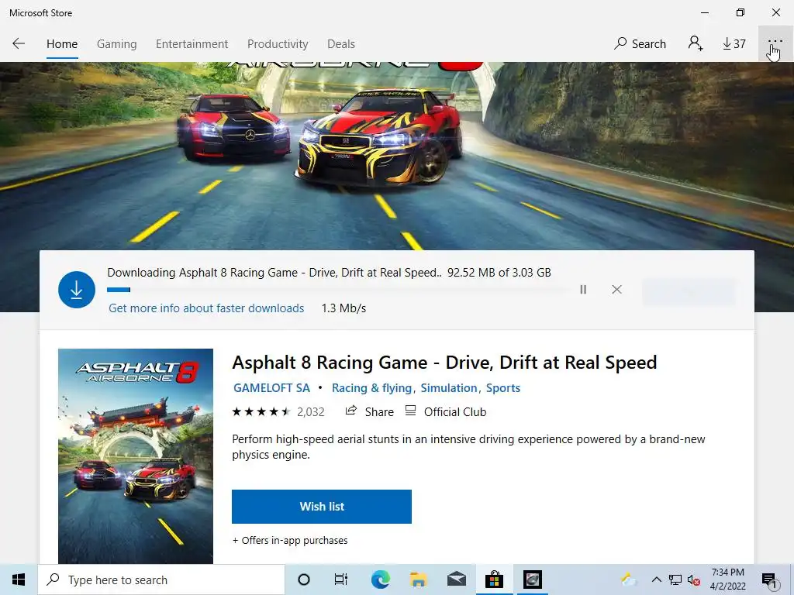Go back with the back arrow

tap(19, 43)
